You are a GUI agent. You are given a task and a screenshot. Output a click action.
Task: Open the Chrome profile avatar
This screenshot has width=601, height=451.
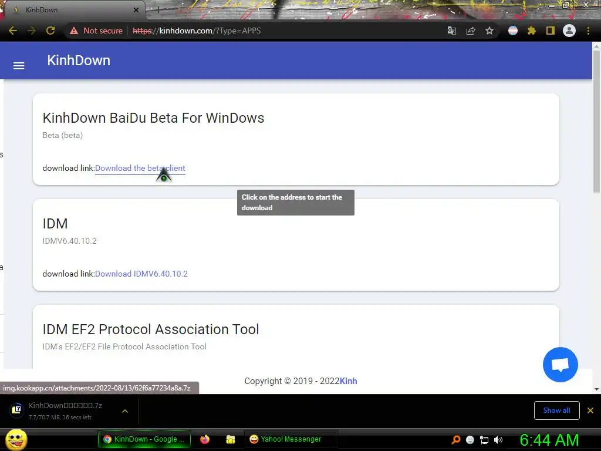[x=569, y=31]
